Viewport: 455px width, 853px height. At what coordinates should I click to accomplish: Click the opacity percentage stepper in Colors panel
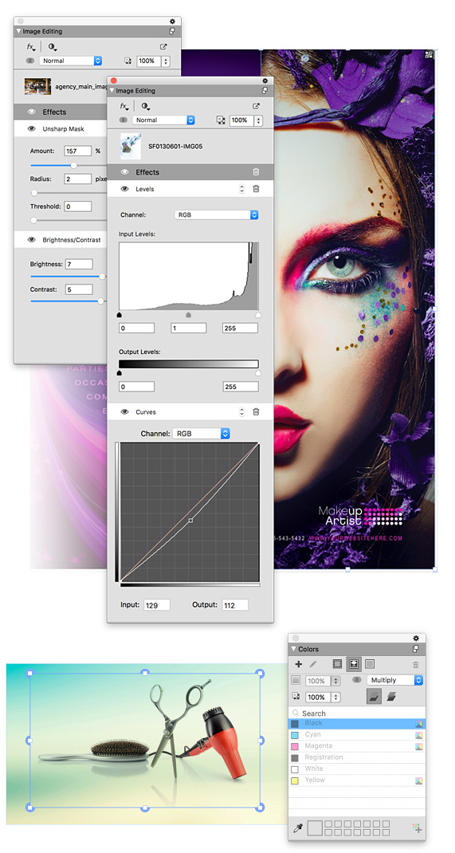point(336,697)
